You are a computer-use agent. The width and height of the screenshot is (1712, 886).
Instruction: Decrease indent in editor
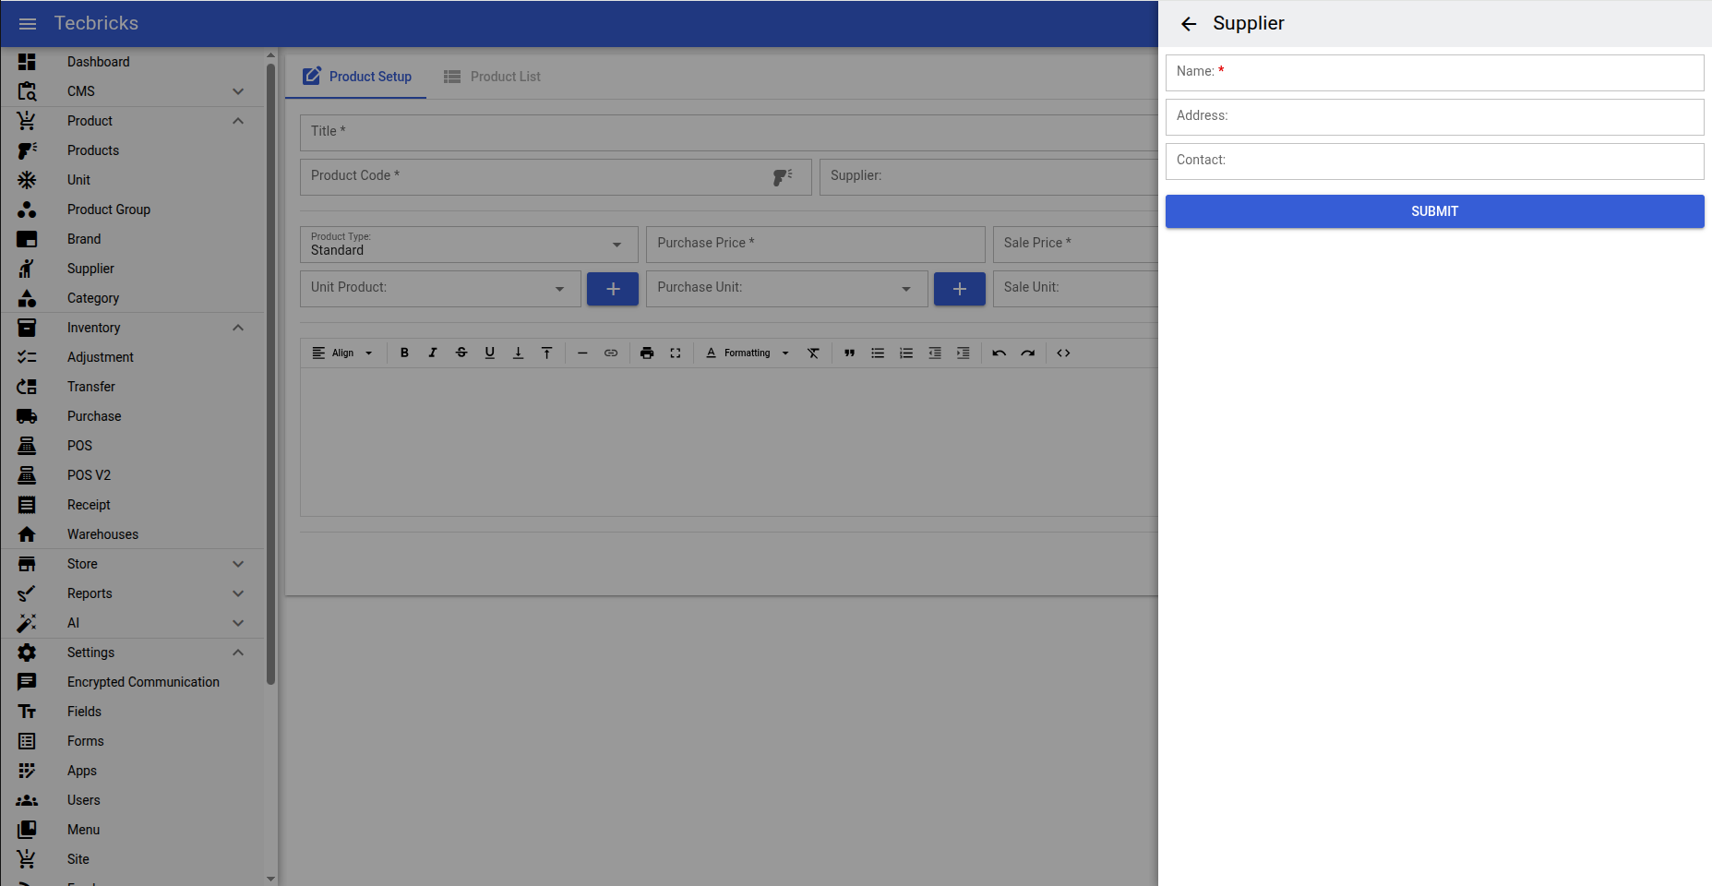point(935,353)
